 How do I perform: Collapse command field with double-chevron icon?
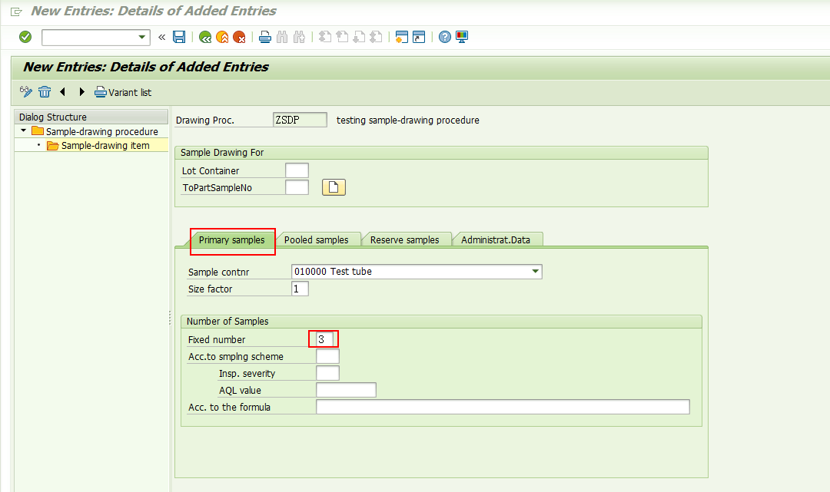click(162, 37)
